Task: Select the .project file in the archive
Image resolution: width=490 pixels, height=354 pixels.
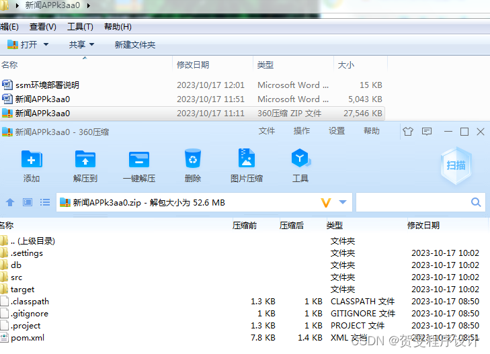Action: [26, 326]
